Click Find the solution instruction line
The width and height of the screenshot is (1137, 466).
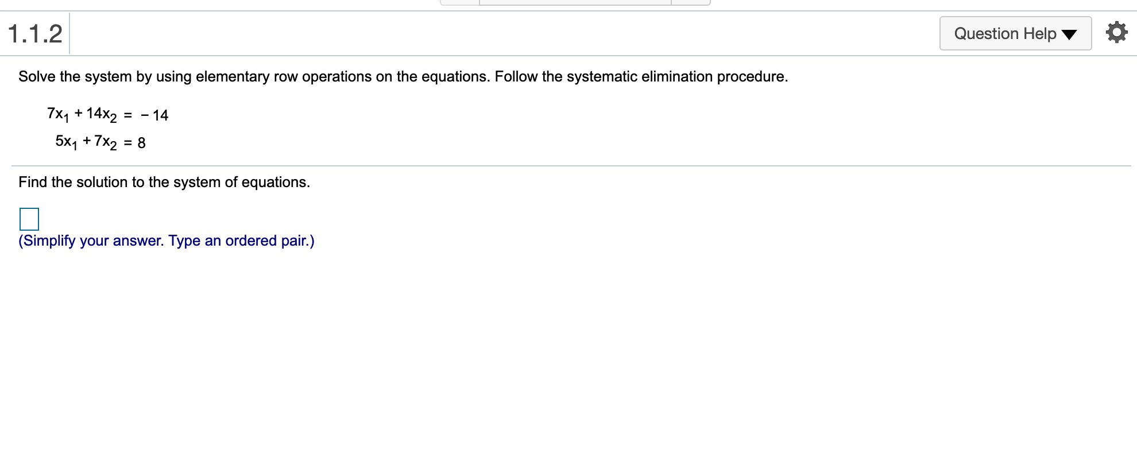pos(164,182)
